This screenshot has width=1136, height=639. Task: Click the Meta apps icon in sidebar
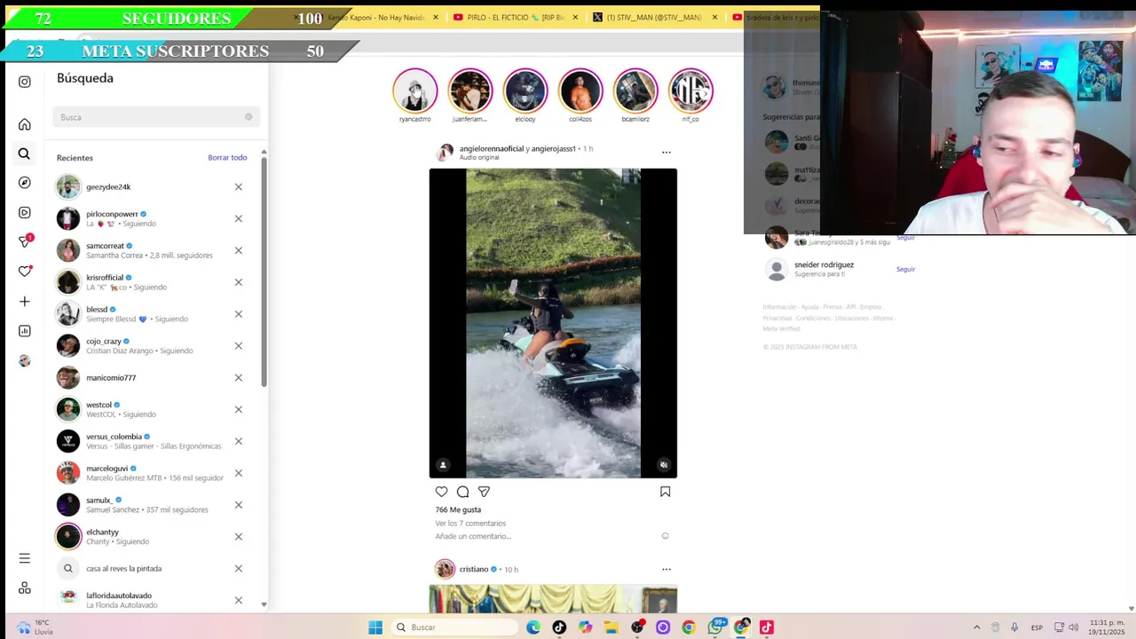coord(24,588)
